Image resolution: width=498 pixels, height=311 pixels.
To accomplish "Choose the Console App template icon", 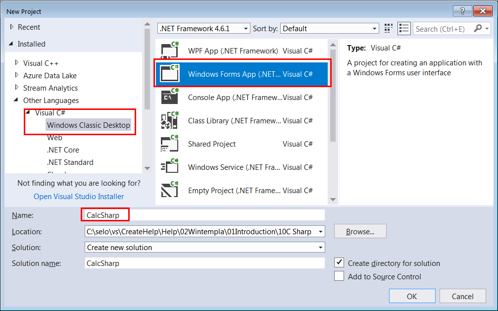I will [x=170, y=97].
